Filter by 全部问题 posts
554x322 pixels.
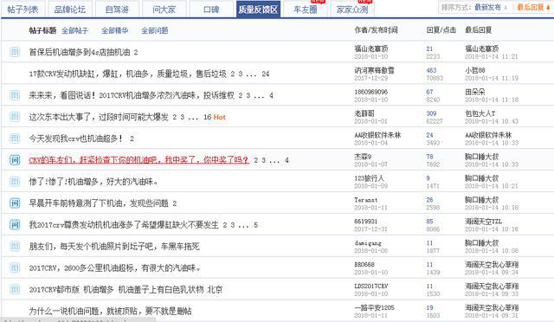point(154,31)
